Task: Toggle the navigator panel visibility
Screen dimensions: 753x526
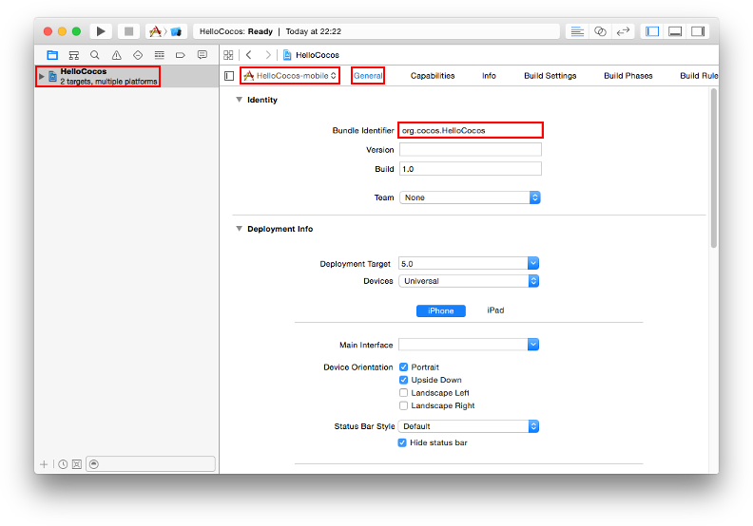Action: (652, 31)
